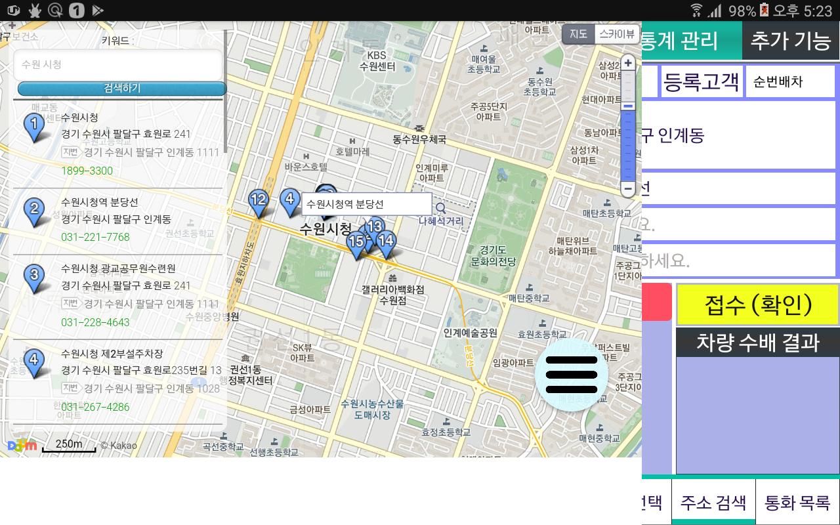Call phone number 031-267-4286
840x525 pixels.
click(95, 407)
